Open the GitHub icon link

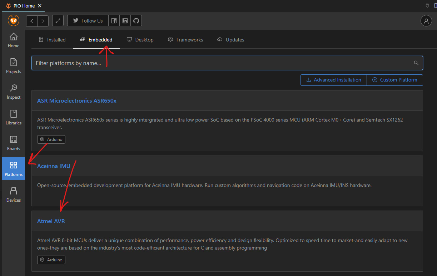pyautogui.click(x=136, y=21)
